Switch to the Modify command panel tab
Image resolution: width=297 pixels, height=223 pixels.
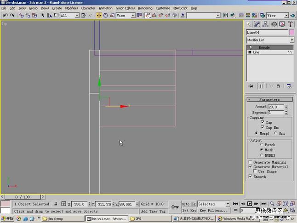tap(257, 24)
